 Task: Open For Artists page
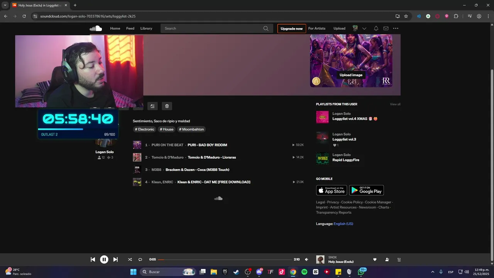pyautogui.click(x=317, y=28)
